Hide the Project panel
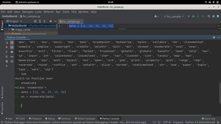 click(x=55, y=21)
